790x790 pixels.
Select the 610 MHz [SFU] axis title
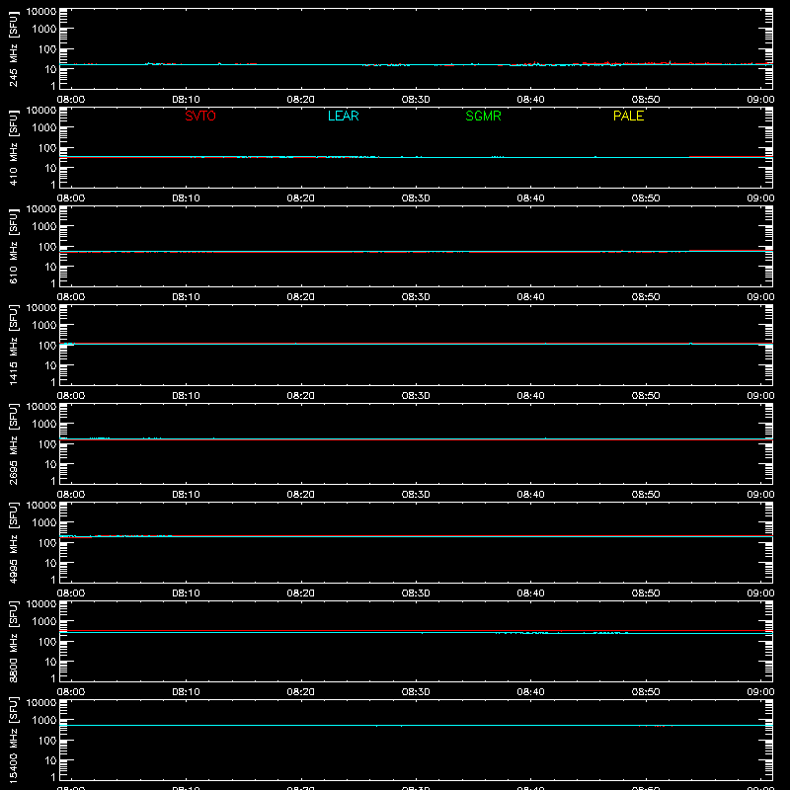(x=14, y=246)
